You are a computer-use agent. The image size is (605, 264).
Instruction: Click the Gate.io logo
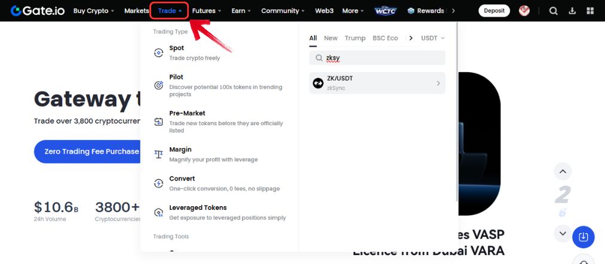(x=38, y=11)
